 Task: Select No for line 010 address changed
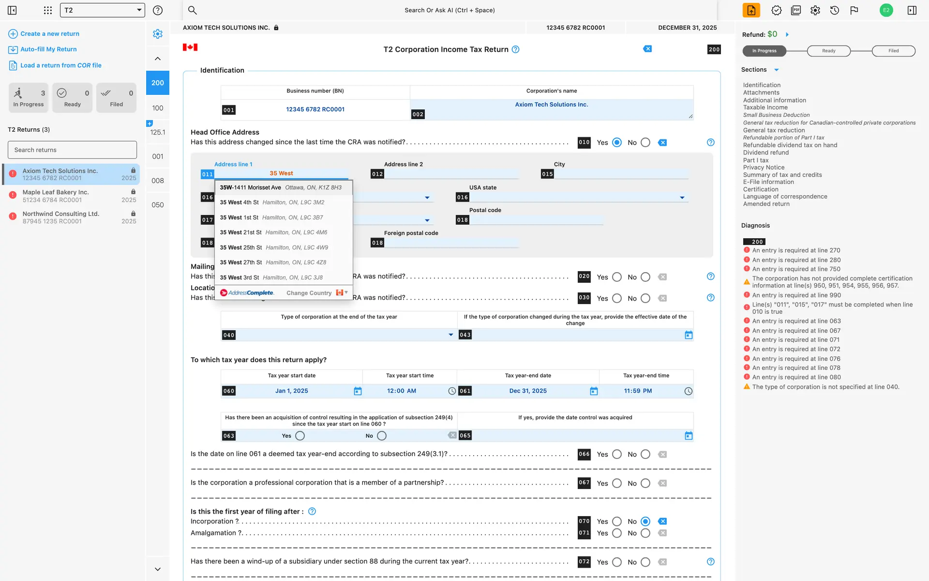(645, 142)
